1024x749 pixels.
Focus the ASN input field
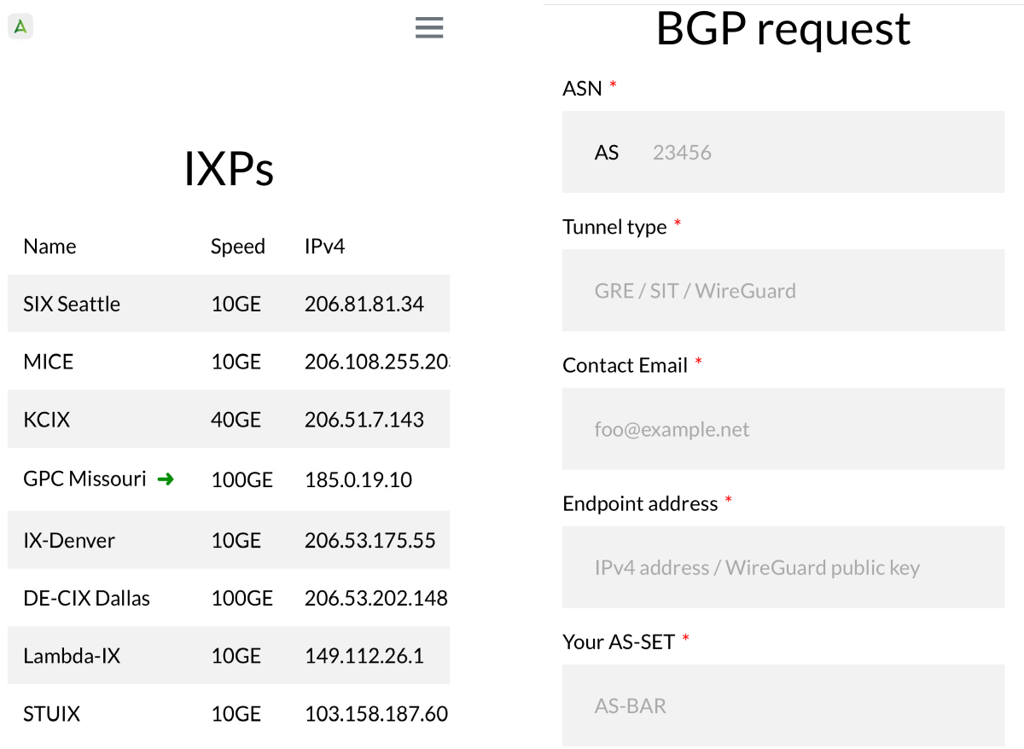[783, 152]
